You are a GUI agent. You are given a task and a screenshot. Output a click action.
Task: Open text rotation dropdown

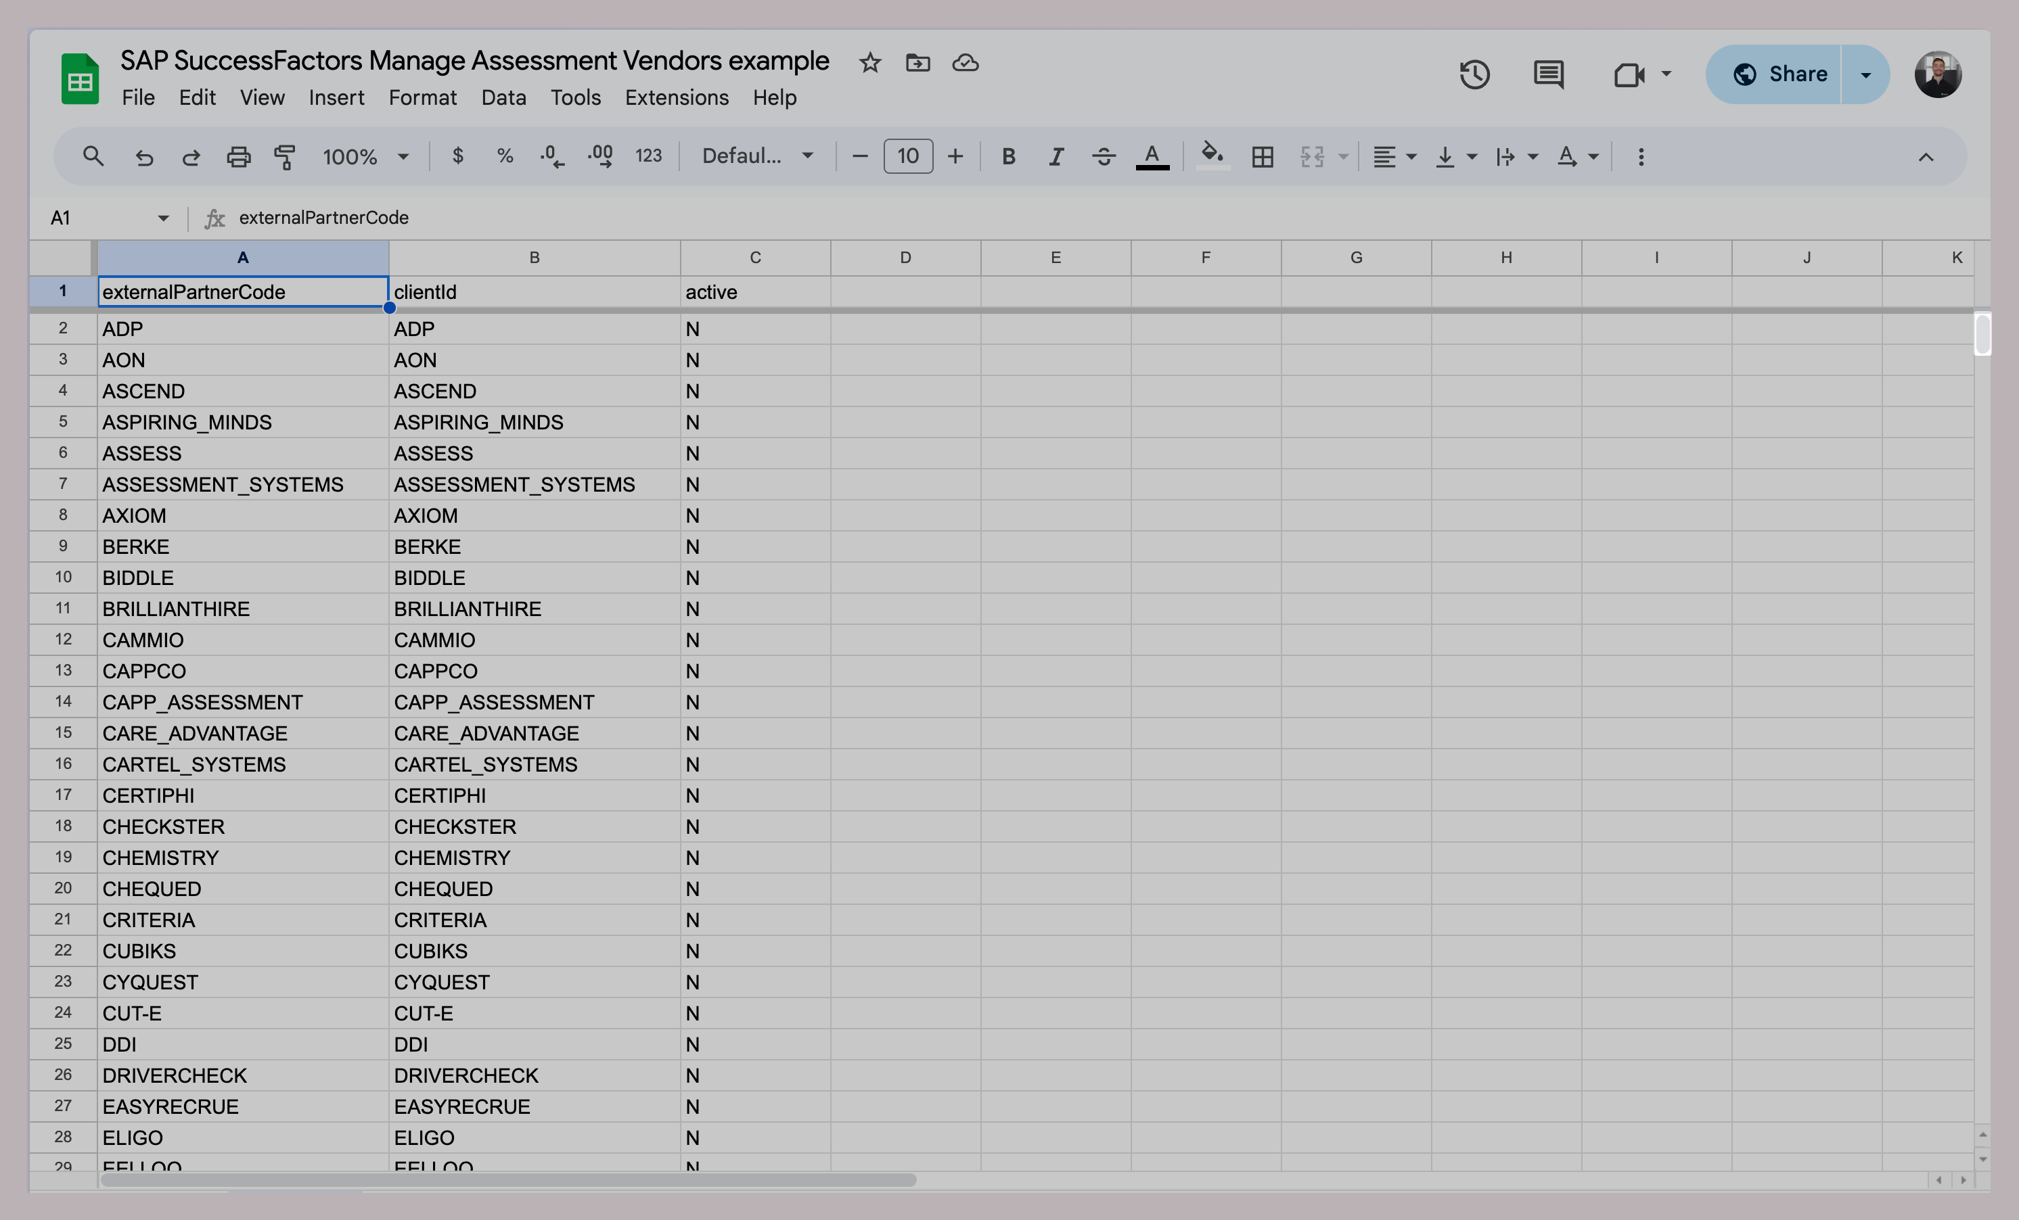point(1576,156)
